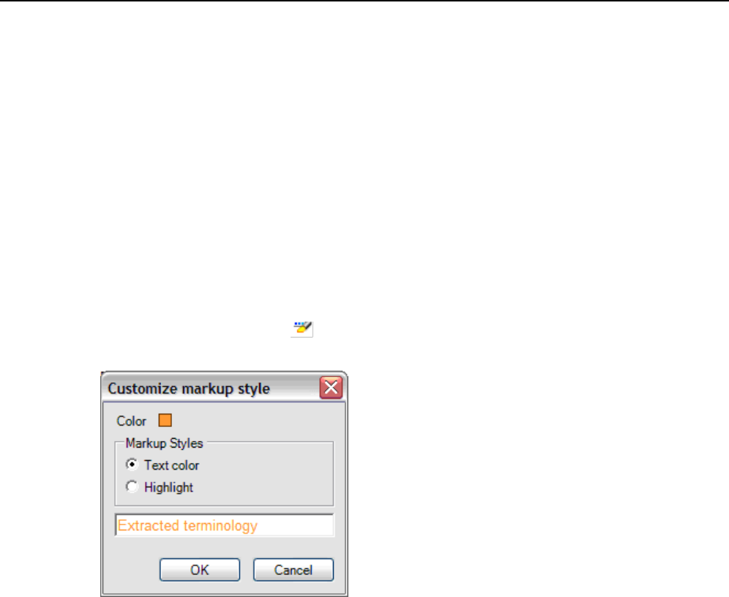
Task: Click the Cancel button in dialog
Action: click(294, 570)
